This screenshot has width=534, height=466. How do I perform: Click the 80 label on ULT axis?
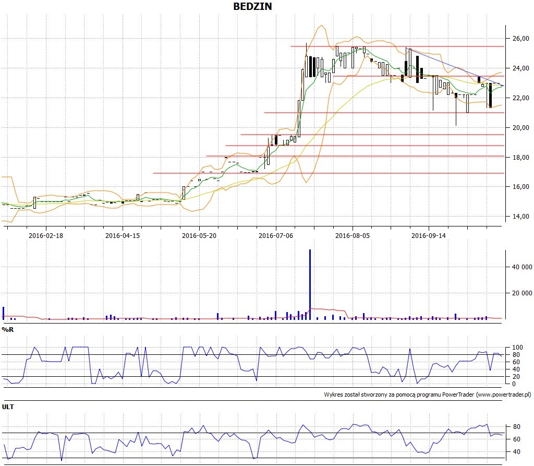click(516, 427)
